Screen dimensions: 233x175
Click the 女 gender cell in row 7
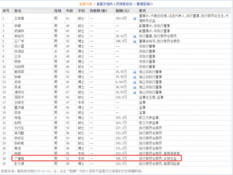pyautogui.click(x=56, y=52)
